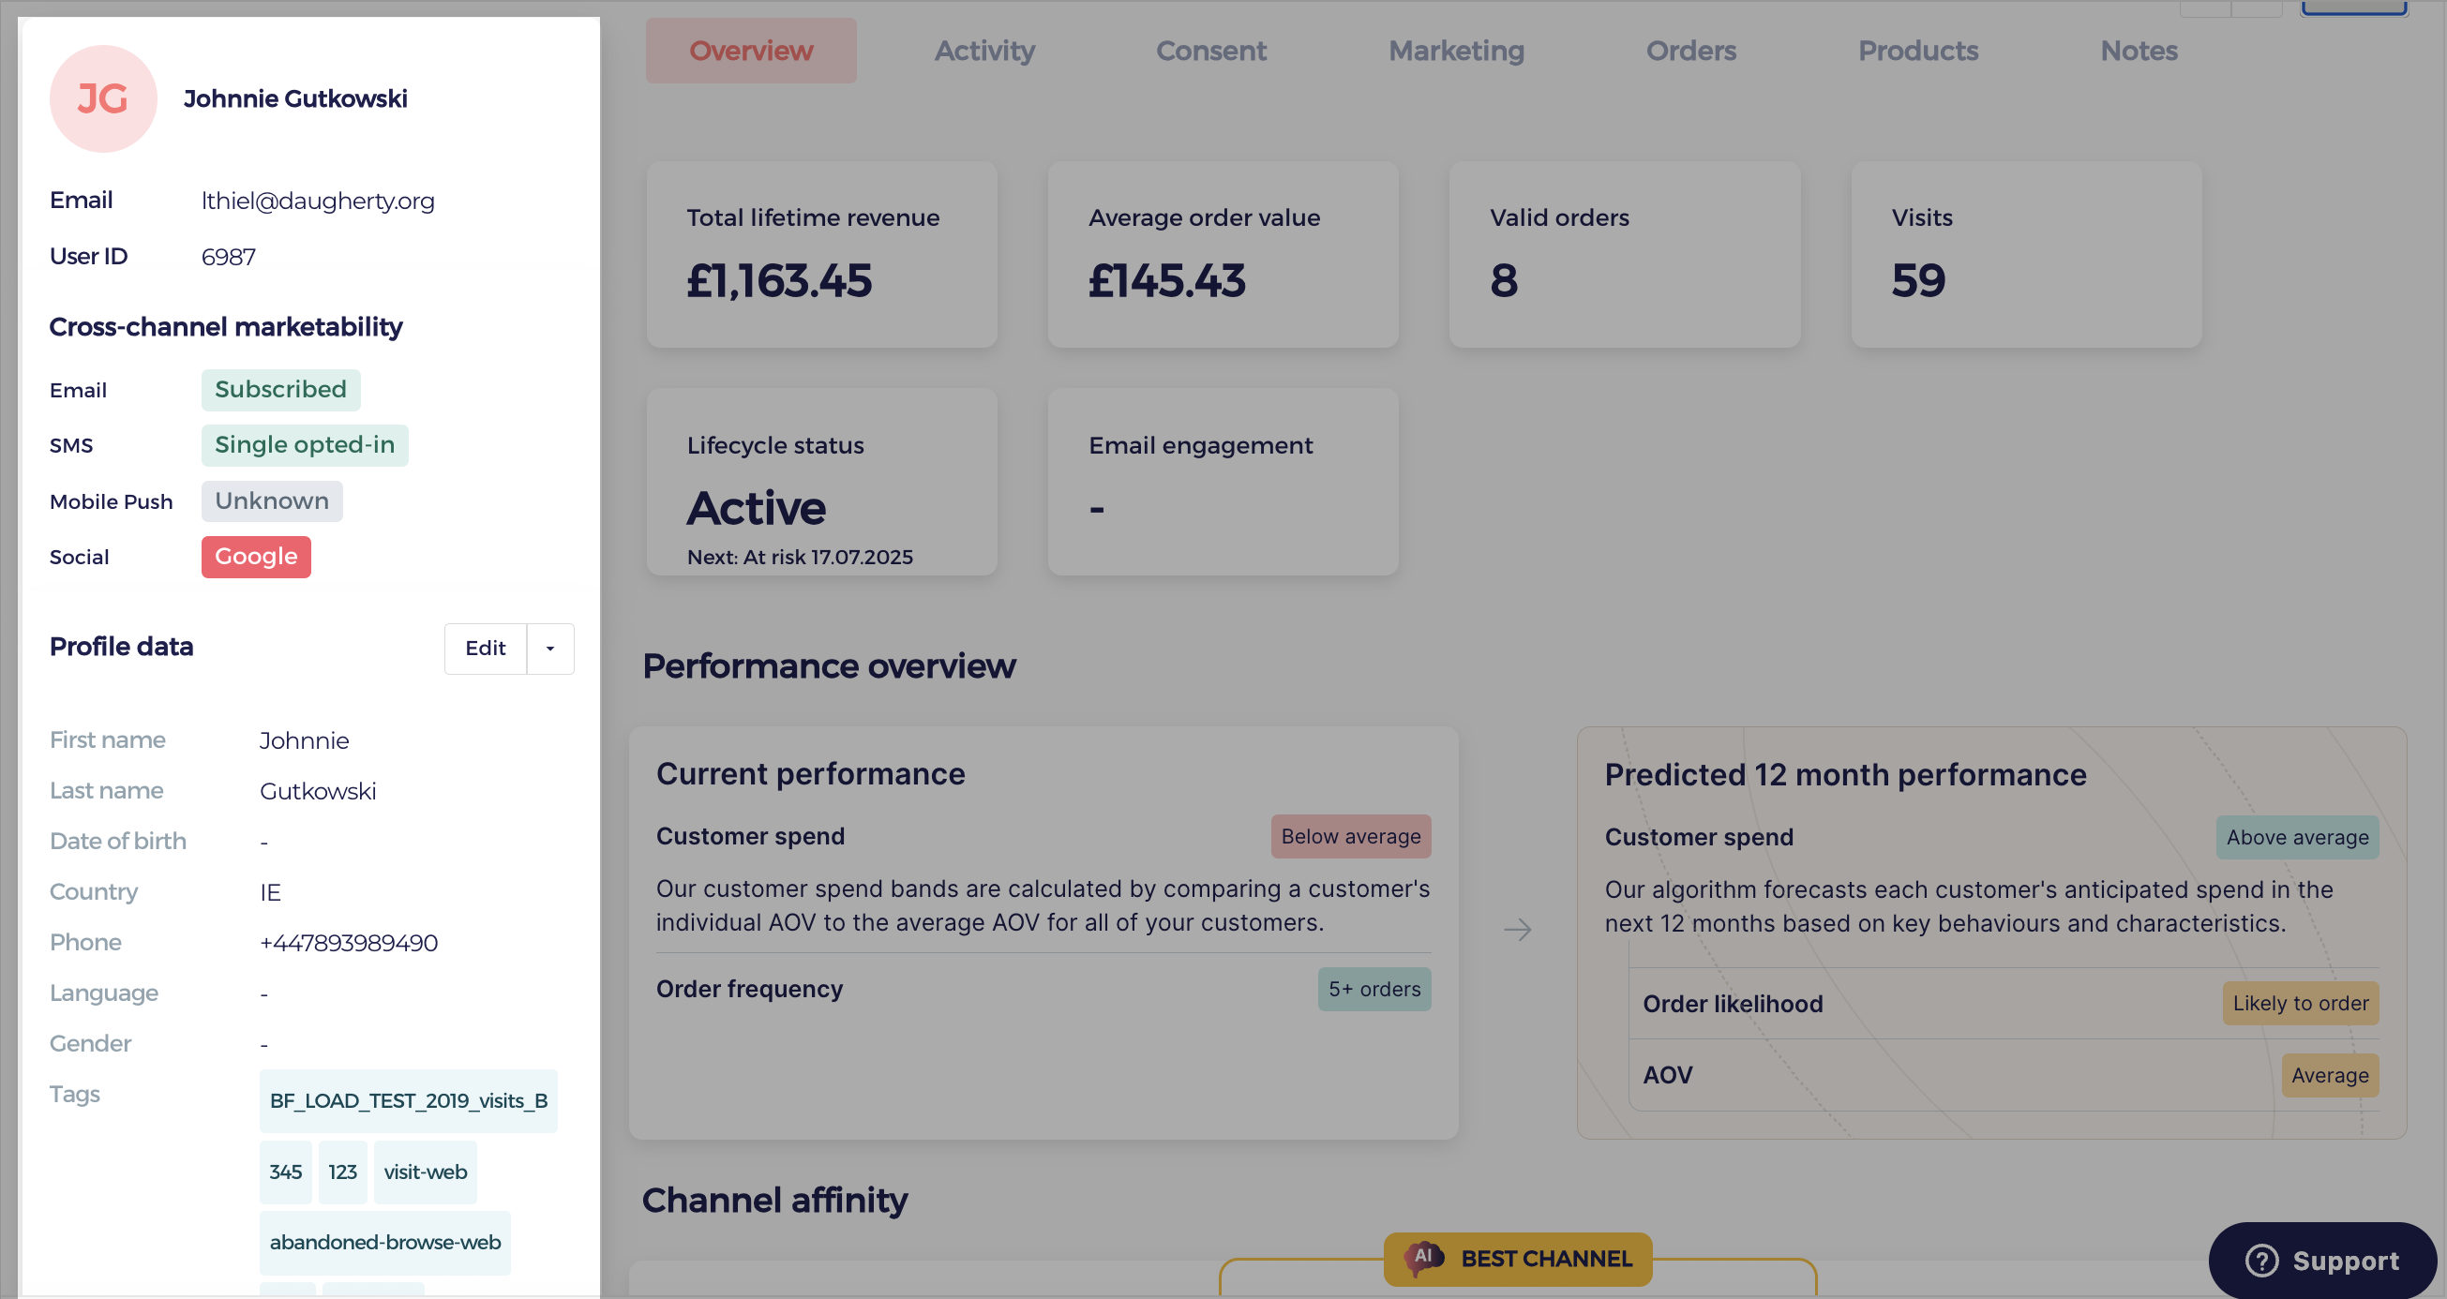This screenshot has width=2447, height=1299.
Task: Click the 5+ orders frequency badge
Action: coord(1374,990)
